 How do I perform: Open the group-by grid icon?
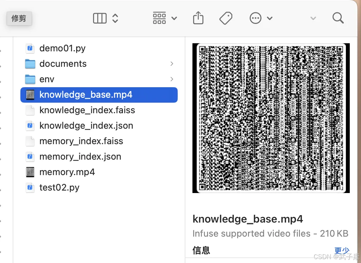click(159, 18)
